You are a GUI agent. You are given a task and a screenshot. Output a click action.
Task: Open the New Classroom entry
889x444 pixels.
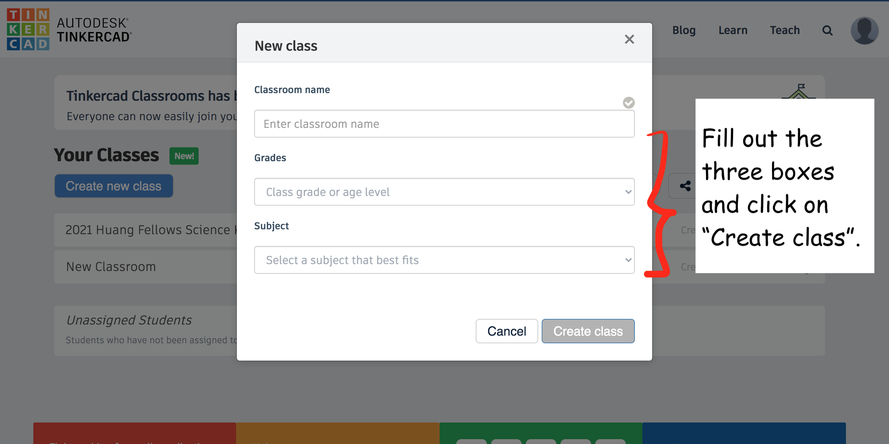[x=111, y=266]
